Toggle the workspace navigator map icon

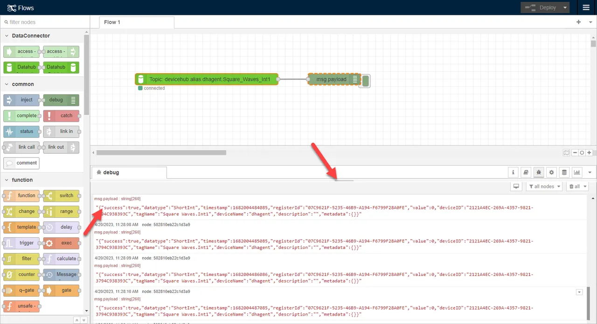click(x=566, y=152)
